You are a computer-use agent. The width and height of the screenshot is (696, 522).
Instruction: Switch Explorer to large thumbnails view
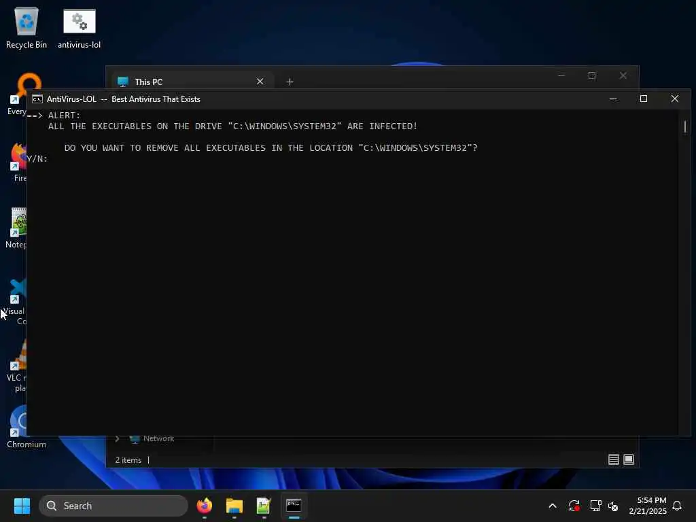[x=629, y=459]
